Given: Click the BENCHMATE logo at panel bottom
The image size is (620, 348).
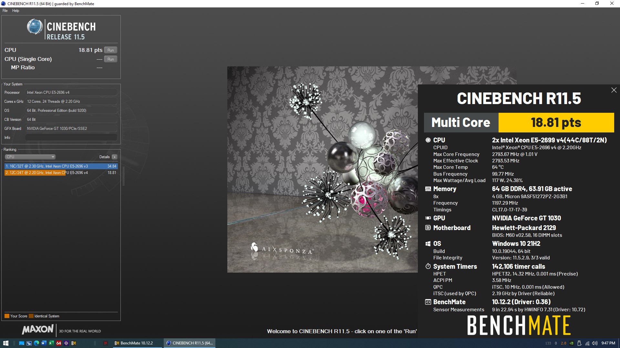Looking at the screenshot, I should click(519, 325).
